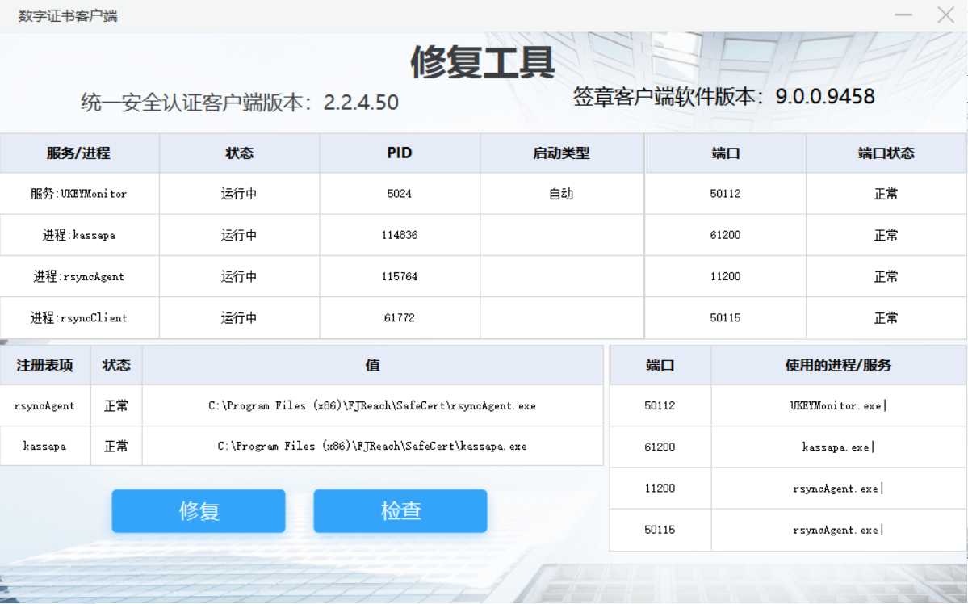Click the 端口状态 column header
This screenshot has width=968, height=604.
[x=886, y=153]
